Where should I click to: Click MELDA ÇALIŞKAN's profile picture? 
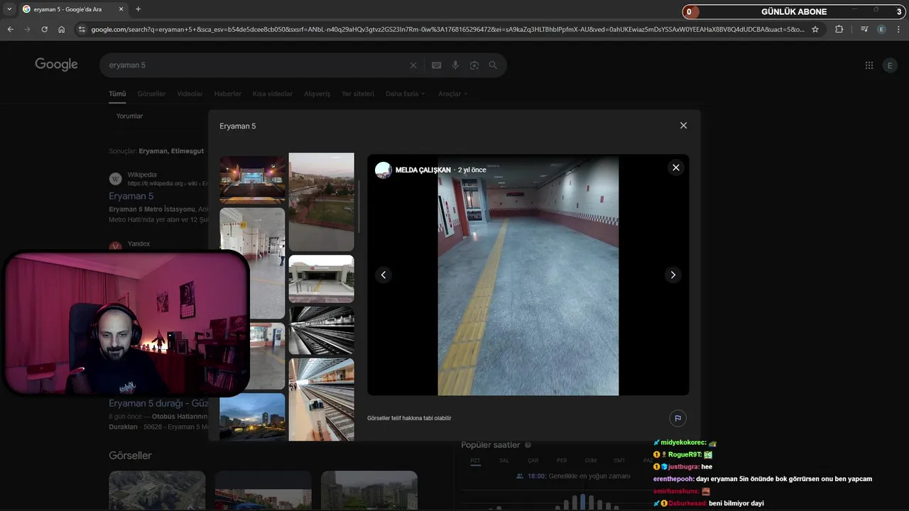pyautogui.click(x=383, y=170)
